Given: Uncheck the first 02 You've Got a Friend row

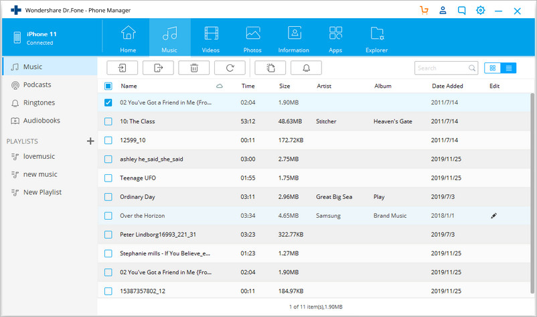Looking at the screenshot, I should coord(108,103).
